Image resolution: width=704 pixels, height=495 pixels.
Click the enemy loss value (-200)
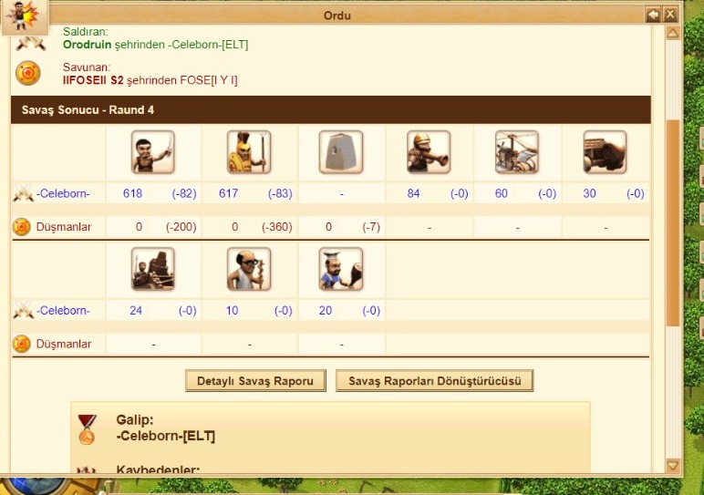[181, 227]
